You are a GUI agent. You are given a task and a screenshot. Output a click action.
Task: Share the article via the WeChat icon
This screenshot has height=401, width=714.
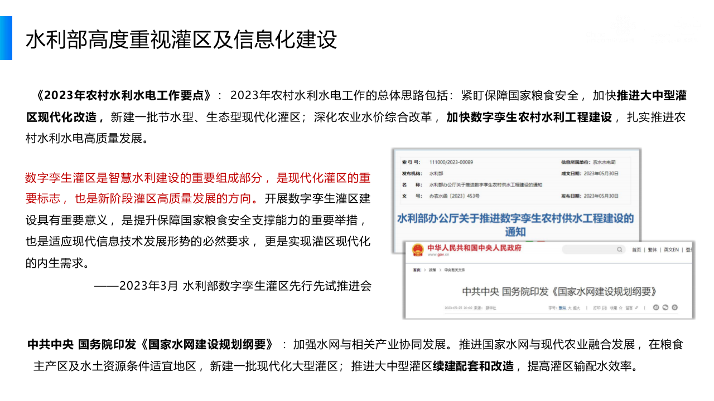point(664,307)
